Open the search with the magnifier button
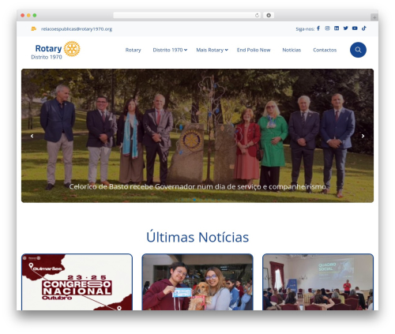The height and width of the screenshot is (334, 395). [x=358, y=50]
